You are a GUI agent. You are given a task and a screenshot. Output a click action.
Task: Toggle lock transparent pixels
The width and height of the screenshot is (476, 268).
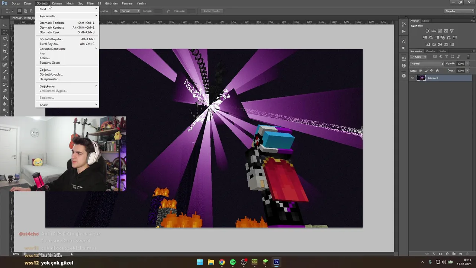coord(421,71)
